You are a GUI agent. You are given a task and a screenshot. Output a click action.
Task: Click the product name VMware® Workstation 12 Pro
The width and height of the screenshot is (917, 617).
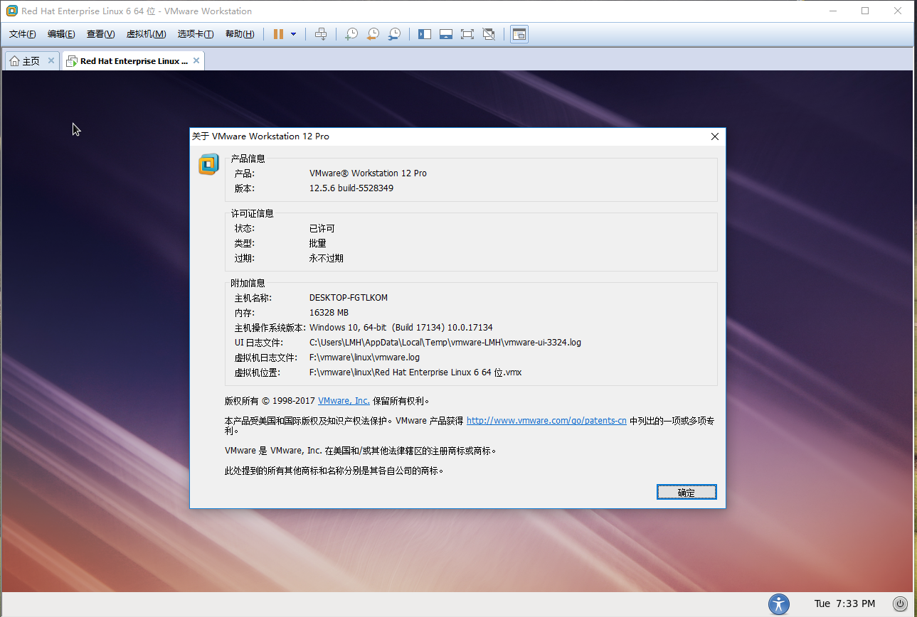pyautogui.click(x=368, y=173)
